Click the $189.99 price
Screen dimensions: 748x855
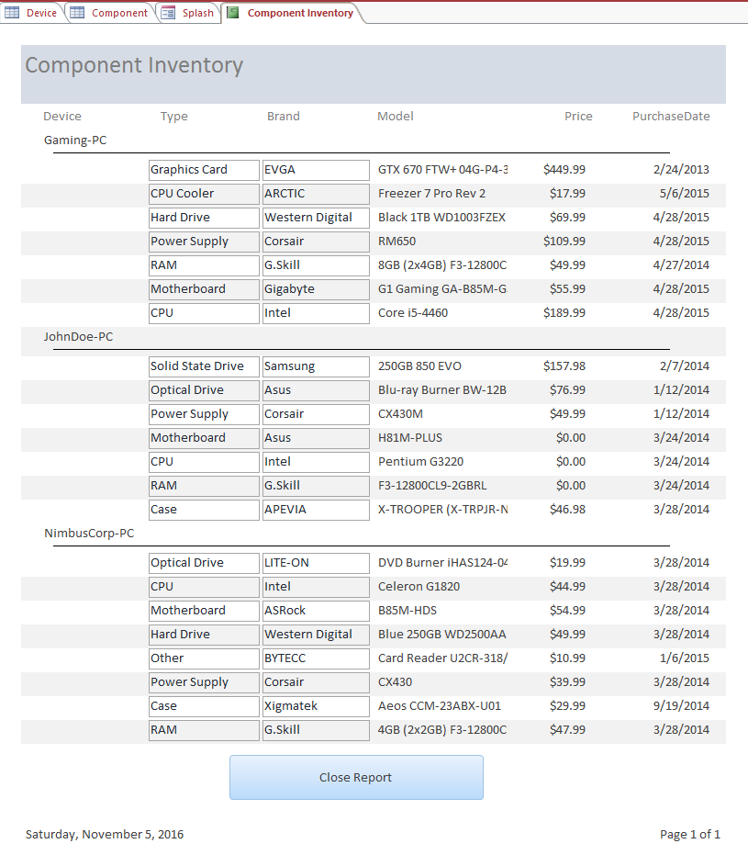click(564, 313)
